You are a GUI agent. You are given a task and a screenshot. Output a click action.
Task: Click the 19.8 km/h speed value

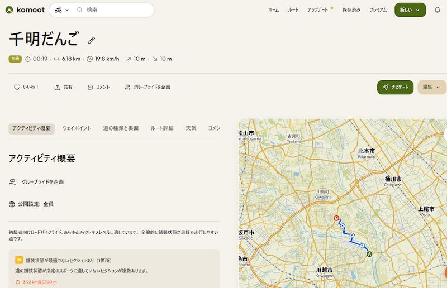click(107, 59)
